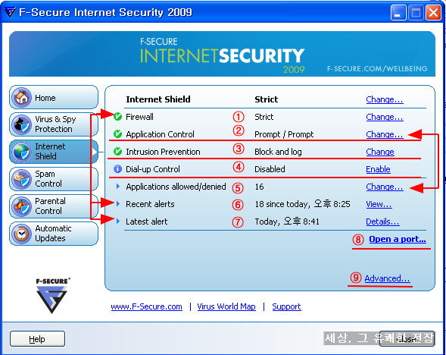446x355 pixels.
Task: Click the Support link
Action: point(286,306)
